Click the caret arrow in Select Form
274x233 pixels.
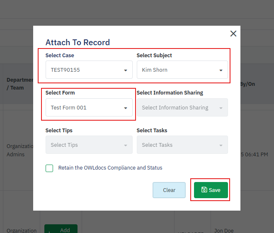(x=126, y=108)
